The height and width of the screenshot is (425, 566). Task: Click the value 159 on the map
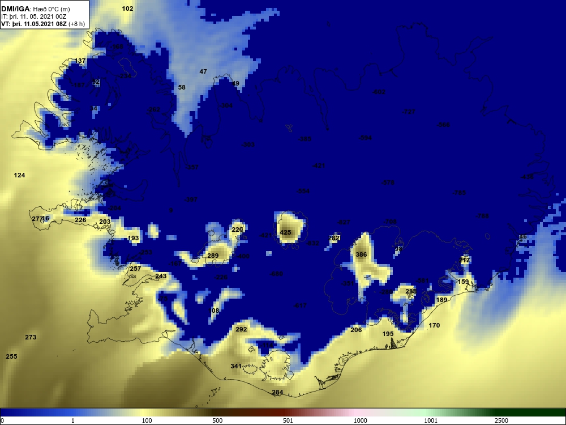click(463, 282)
